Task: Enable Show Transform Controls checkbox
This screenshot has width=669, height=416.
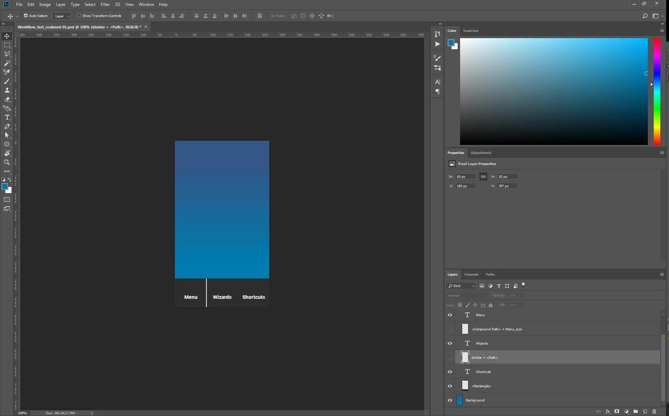Action: [79, 16]
